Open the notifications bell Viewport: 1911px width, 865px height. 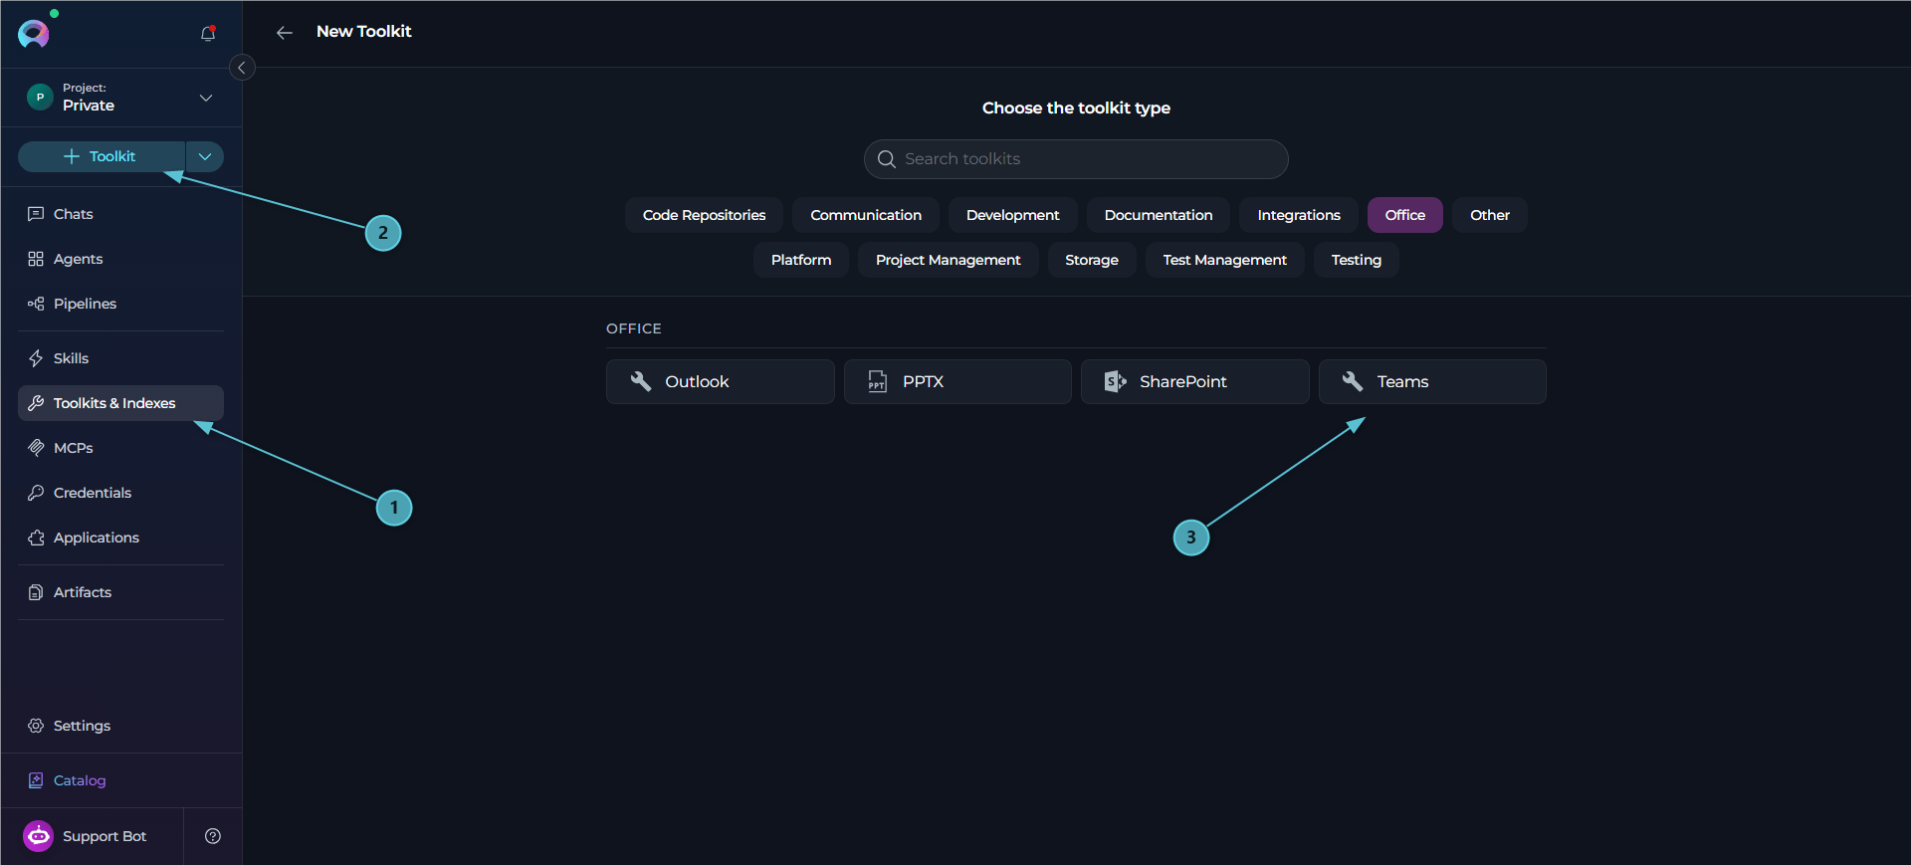208,34
